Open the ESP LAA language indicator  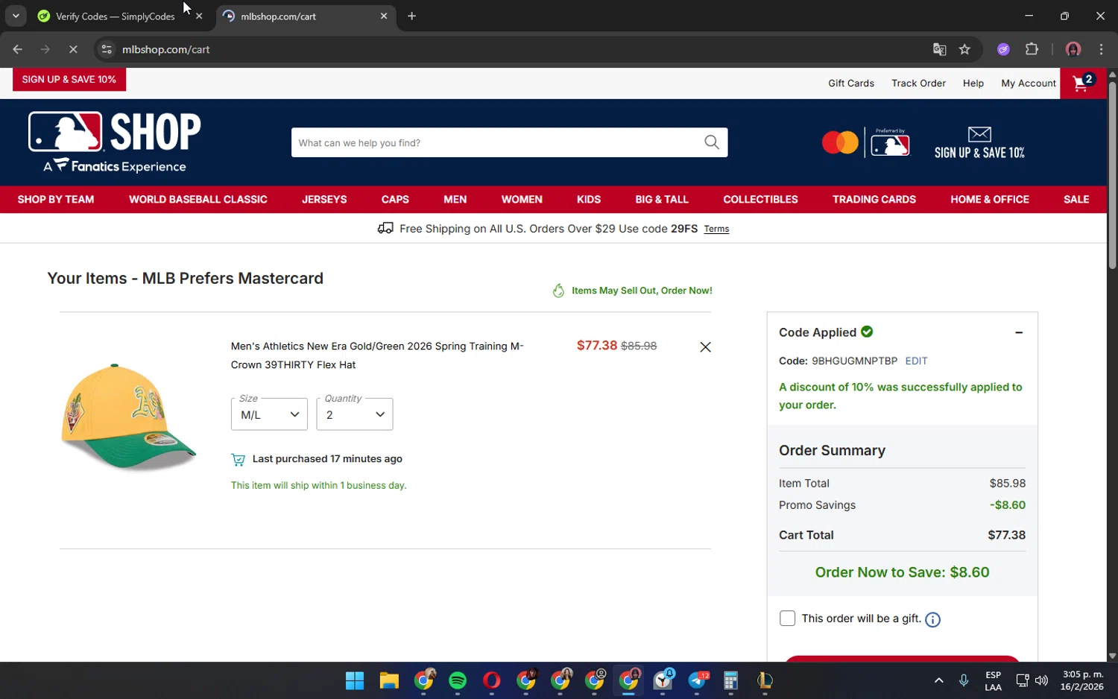point(993,680)
